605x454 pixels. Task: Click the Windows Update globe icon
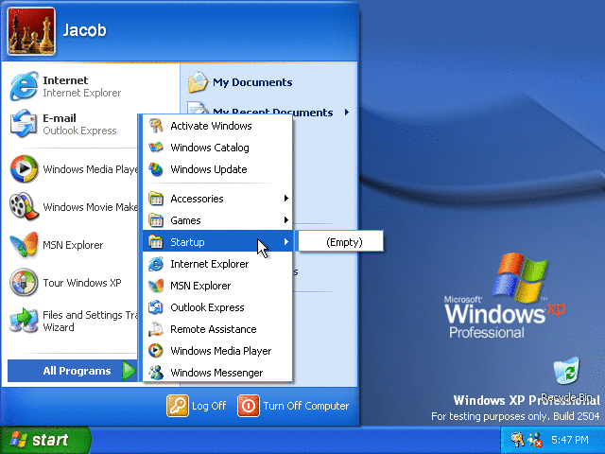(156, 169)
